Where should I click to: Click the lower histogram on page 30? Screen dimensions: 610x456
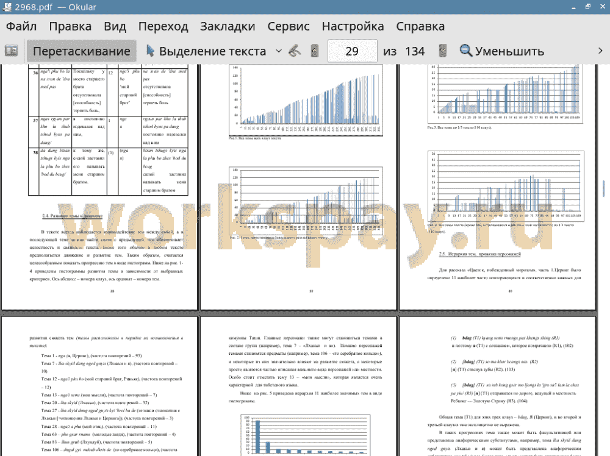(506, 186)
